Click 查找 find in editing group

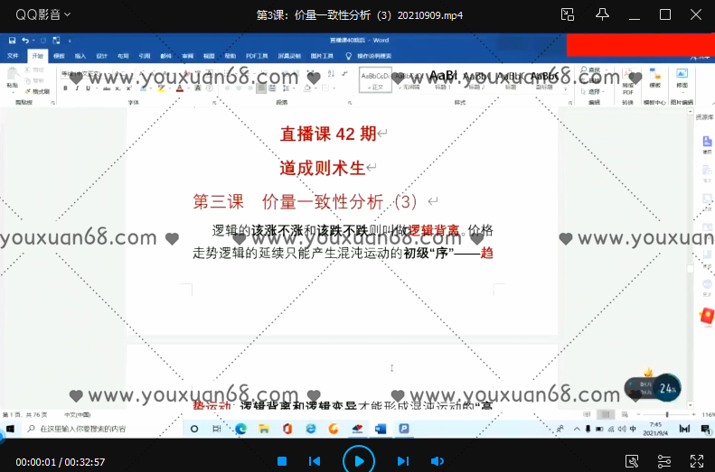(591, 69)
